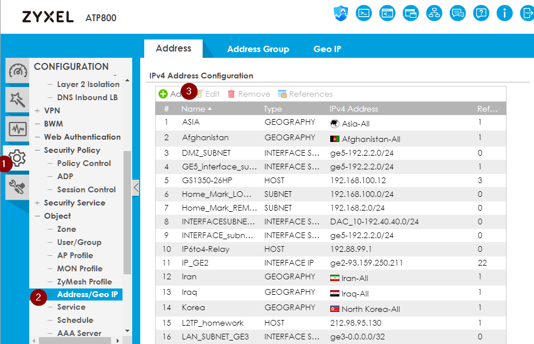
Task: Open the Geo IP tab
Action: point(327,49)
